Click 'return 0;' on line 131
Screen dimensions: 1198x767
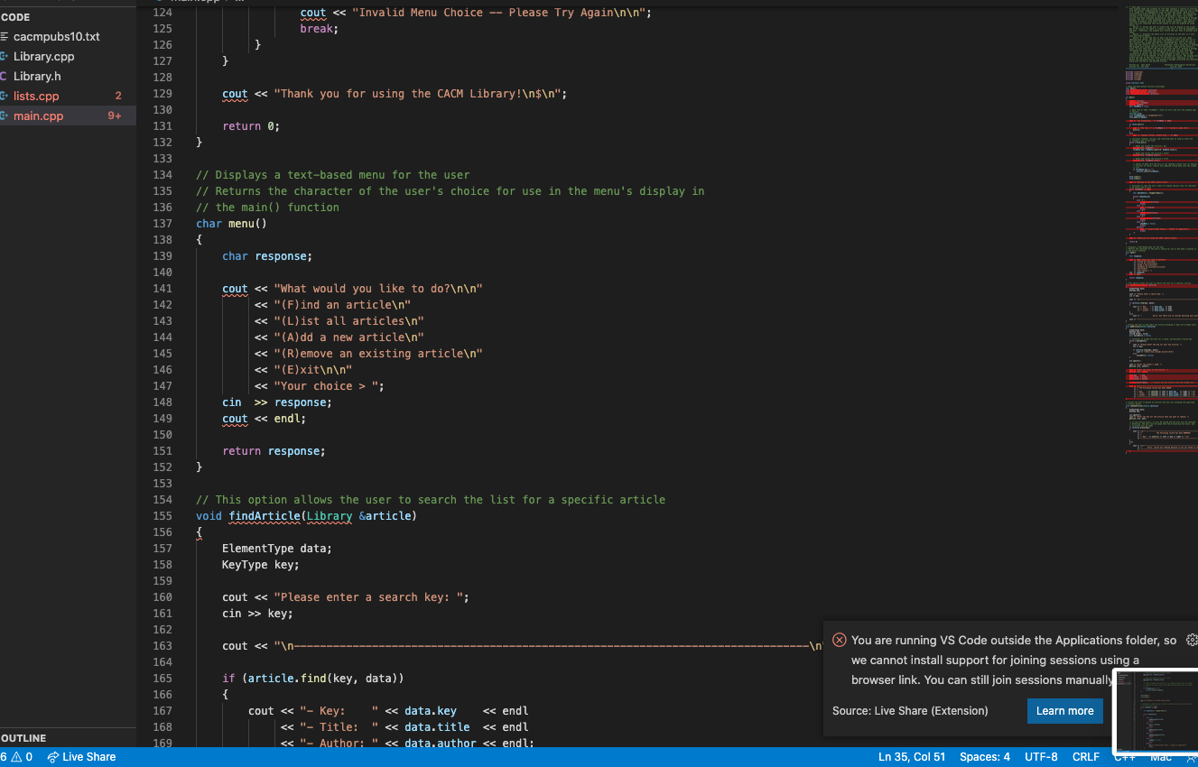251,126
